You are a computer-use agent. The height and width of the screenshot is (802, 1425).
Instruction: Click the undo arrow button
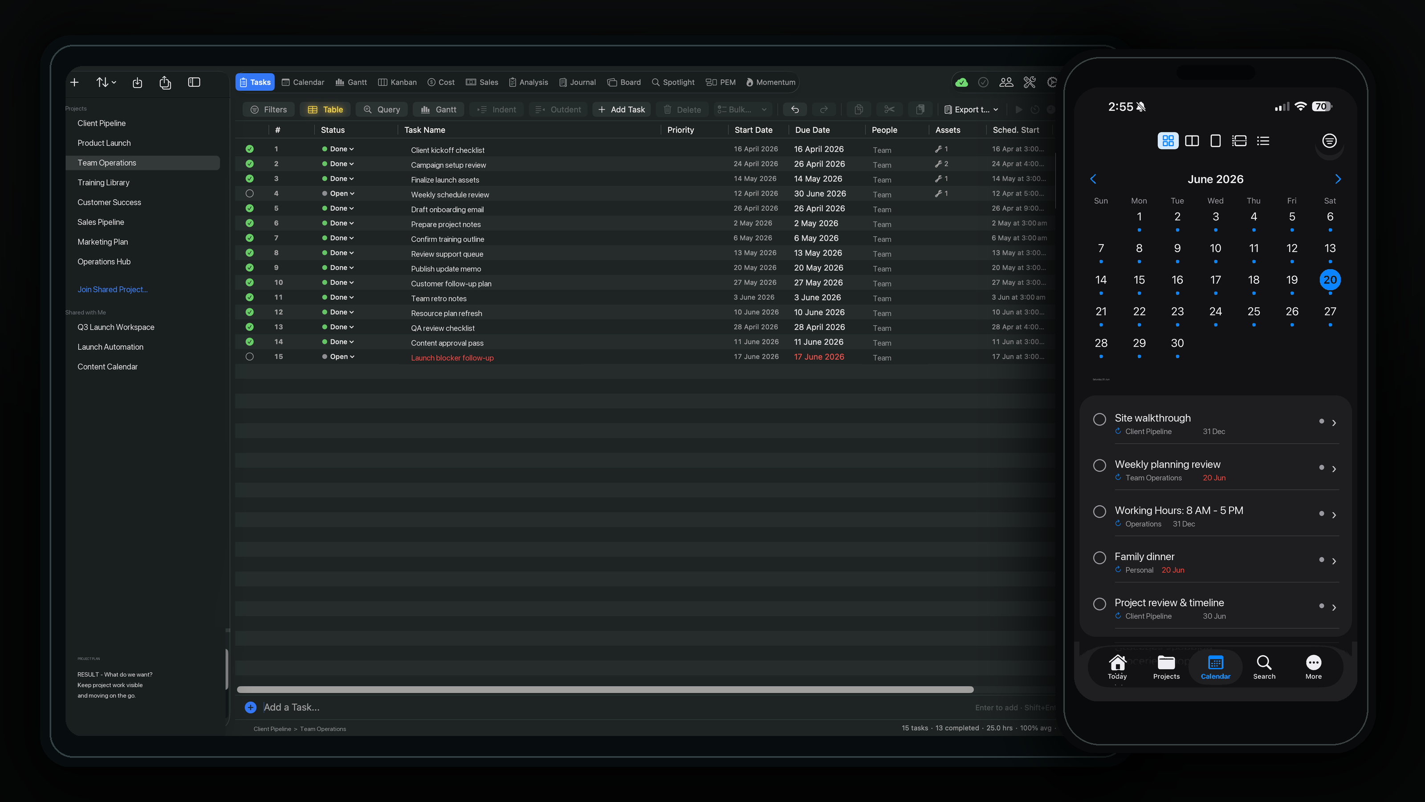click(x=795, y=110)
